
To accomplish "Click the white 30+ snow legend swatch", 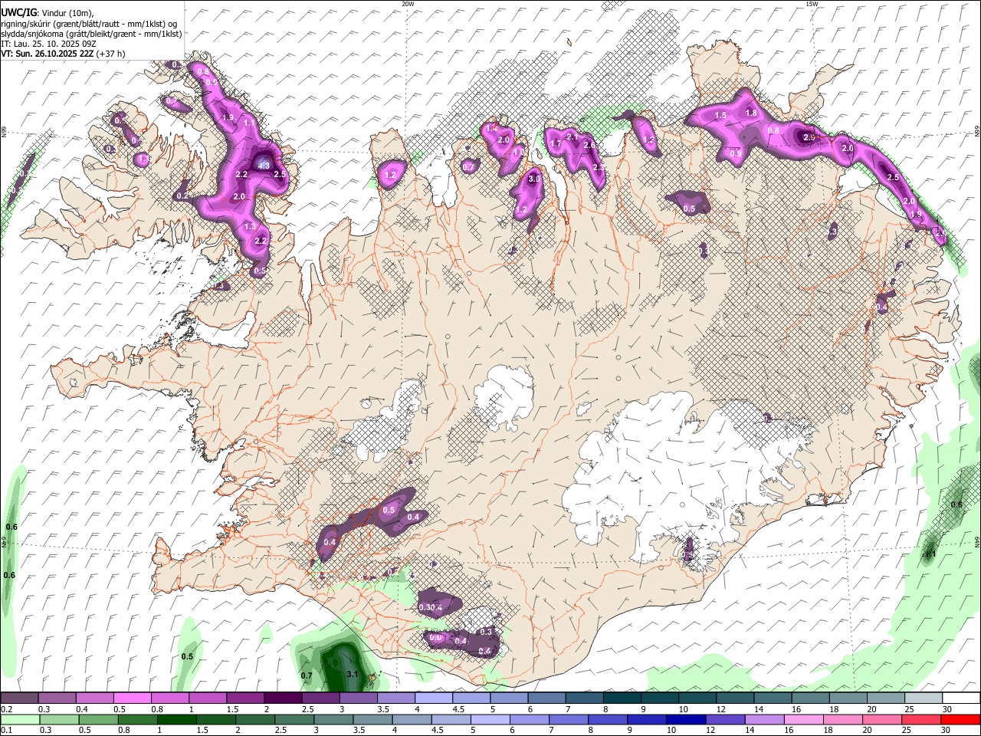I will 961,698.
